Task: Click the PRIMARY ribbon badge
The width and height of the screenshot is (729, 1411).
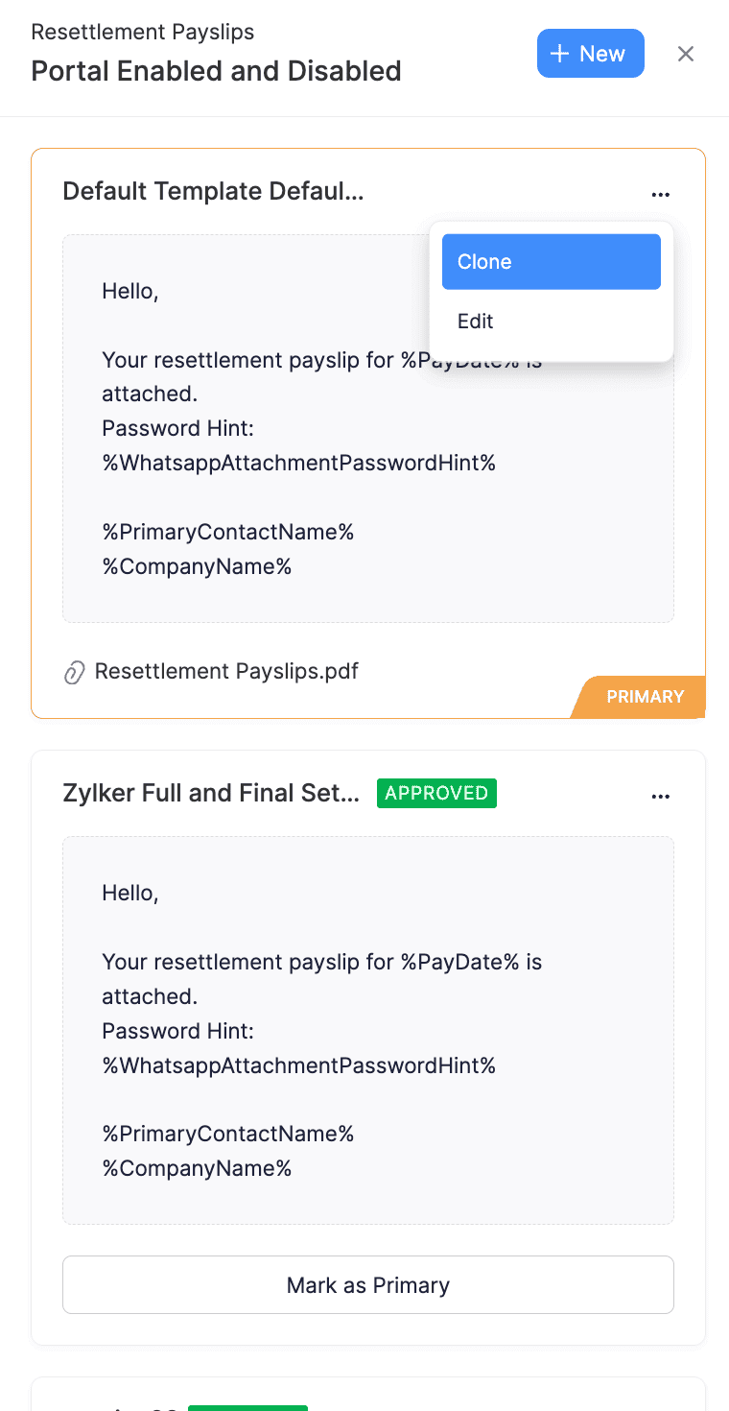Action: [645, 697]
